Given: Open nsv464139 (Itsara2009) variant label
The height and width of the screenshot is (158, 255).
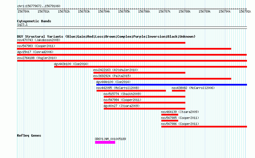Looking at the screenshot, I should [x=180, y=112].
